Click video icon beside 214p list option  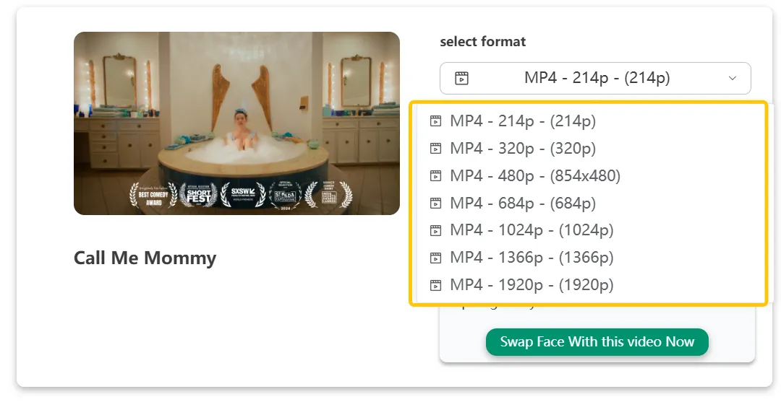pos(436,121)
